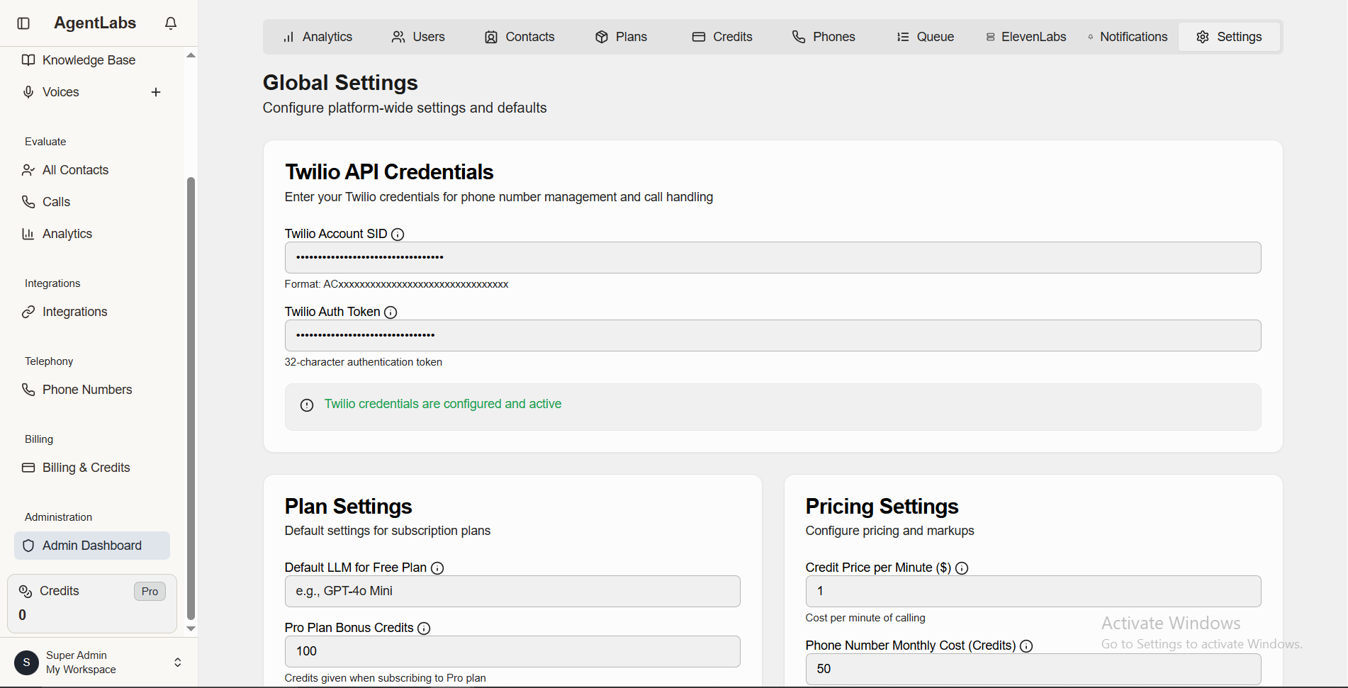
Task: Click the Twilio Auth Token info icon
Action: coord(391,312)
